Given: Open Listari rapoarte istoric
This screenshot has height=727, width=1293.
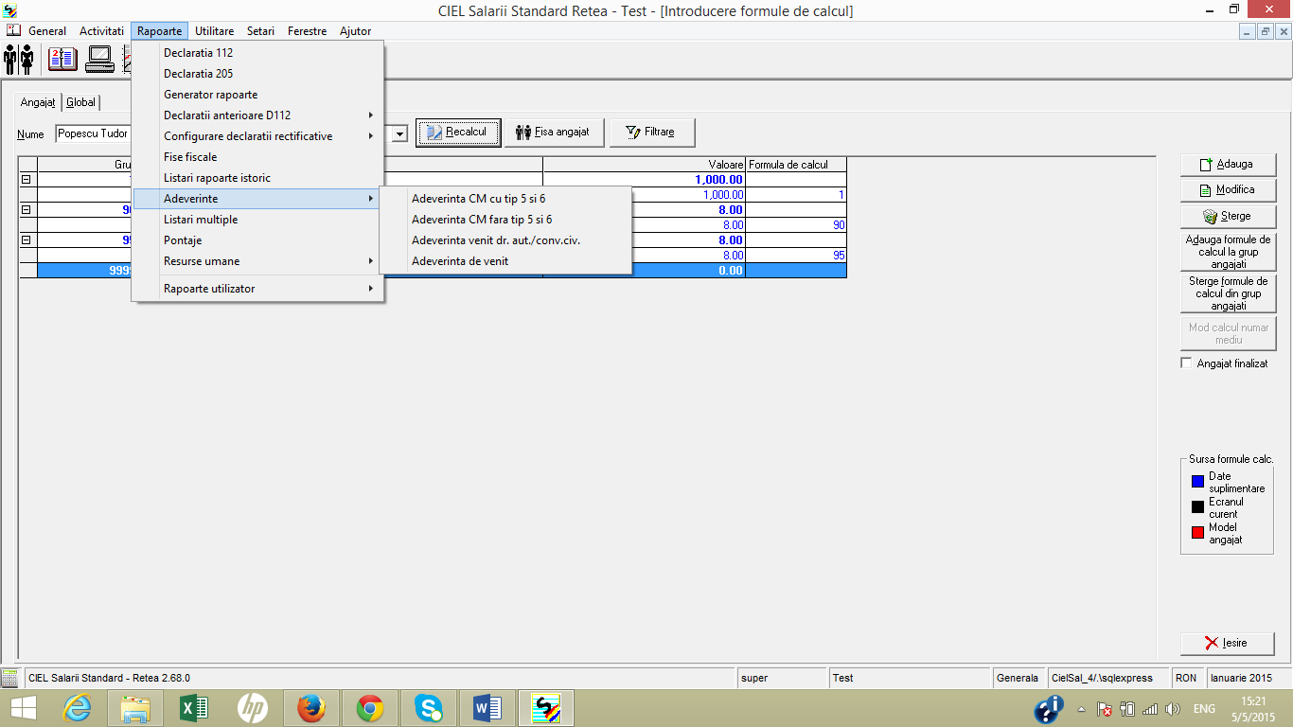Looking at the screenshot, I should [x=258, y=178].
